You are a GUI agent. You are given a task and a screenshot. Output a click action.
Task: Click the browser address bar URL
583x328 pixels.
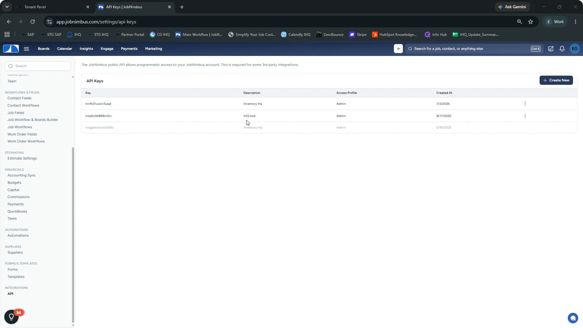click(x=96, y=22)
